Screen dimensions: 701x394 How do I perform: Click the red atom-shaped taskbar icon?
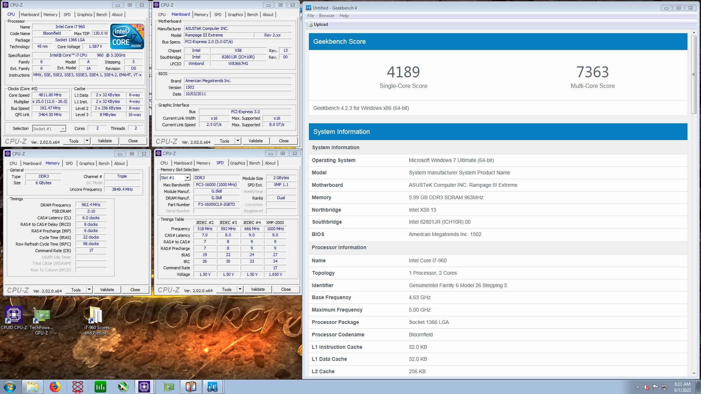click(78, 387)
